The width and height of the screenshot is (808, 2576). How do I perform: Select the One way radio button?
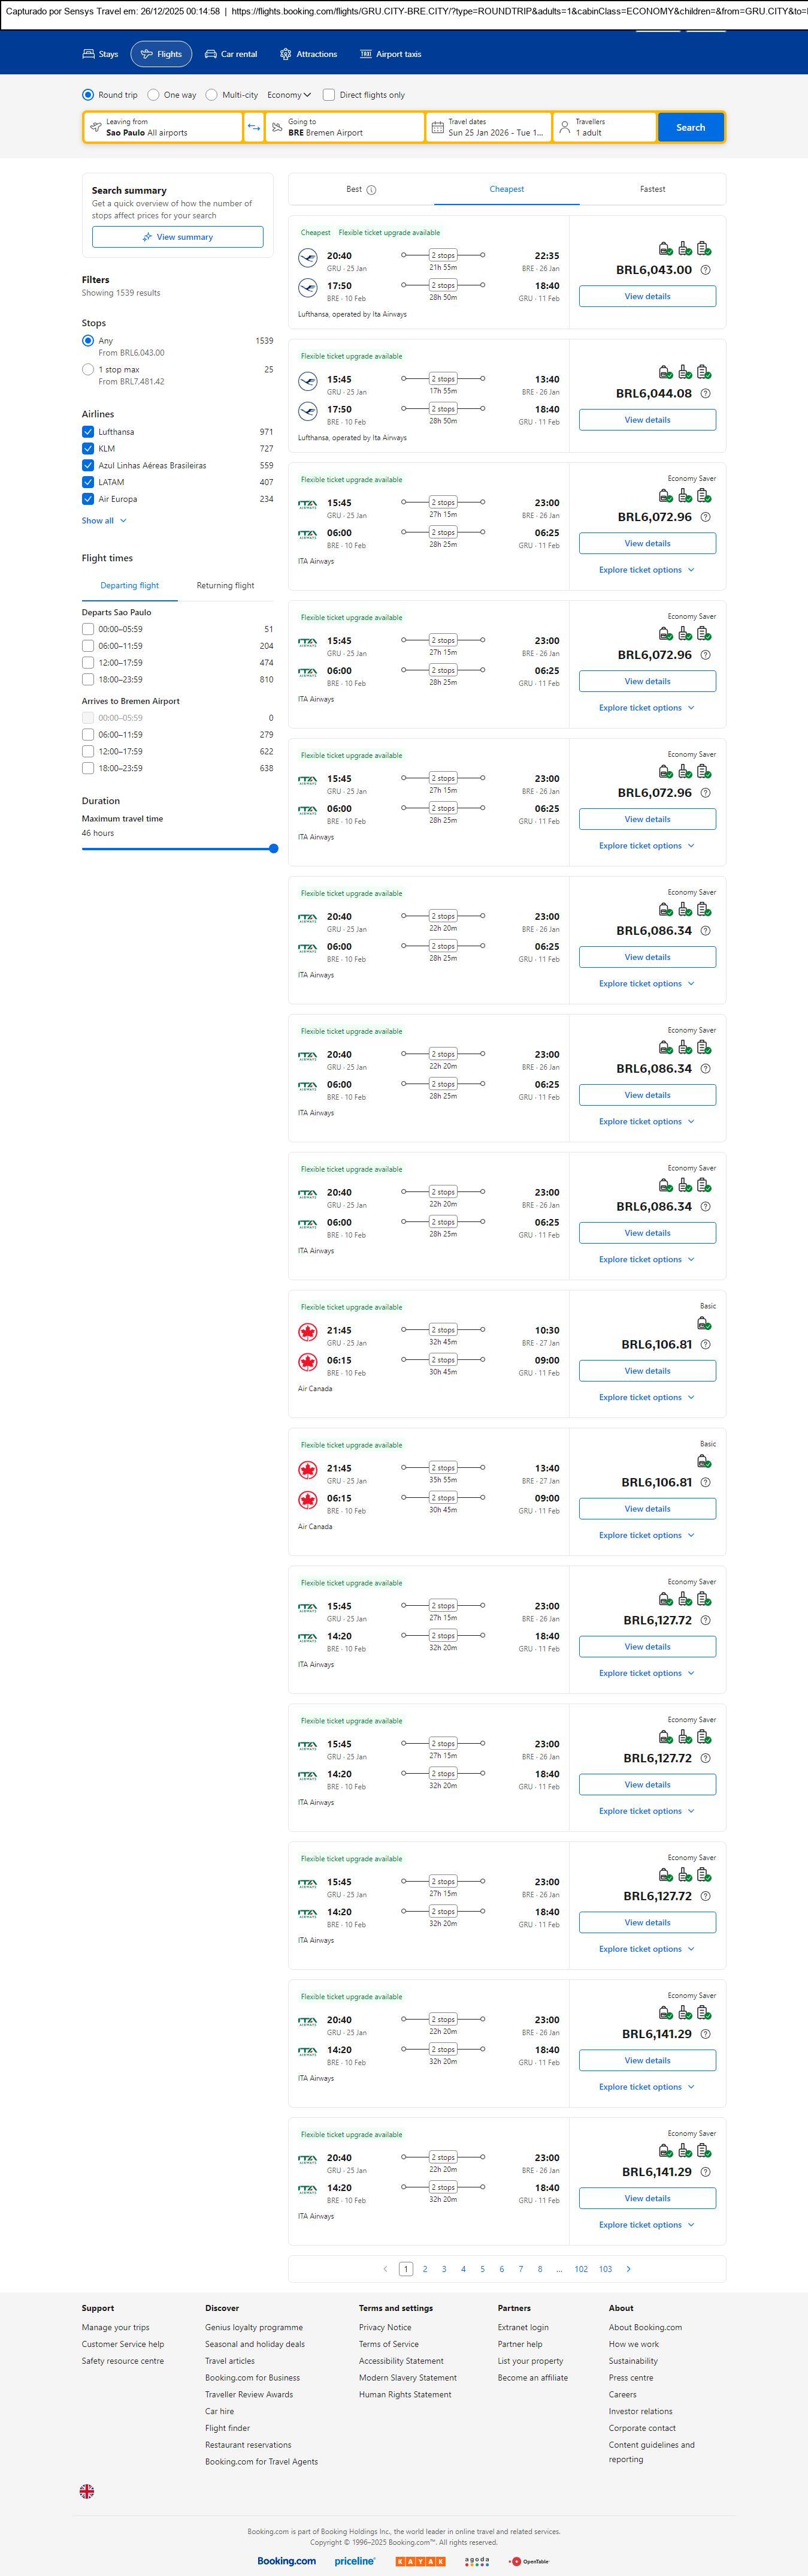point(153,95)
